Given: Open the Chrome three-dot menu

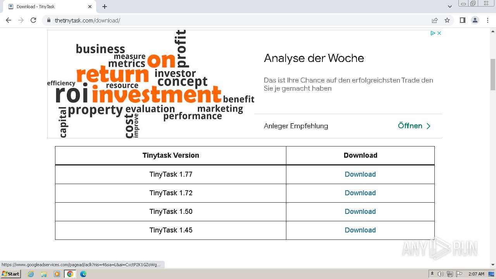Looking at the screenshot, I should click(487, 20).
